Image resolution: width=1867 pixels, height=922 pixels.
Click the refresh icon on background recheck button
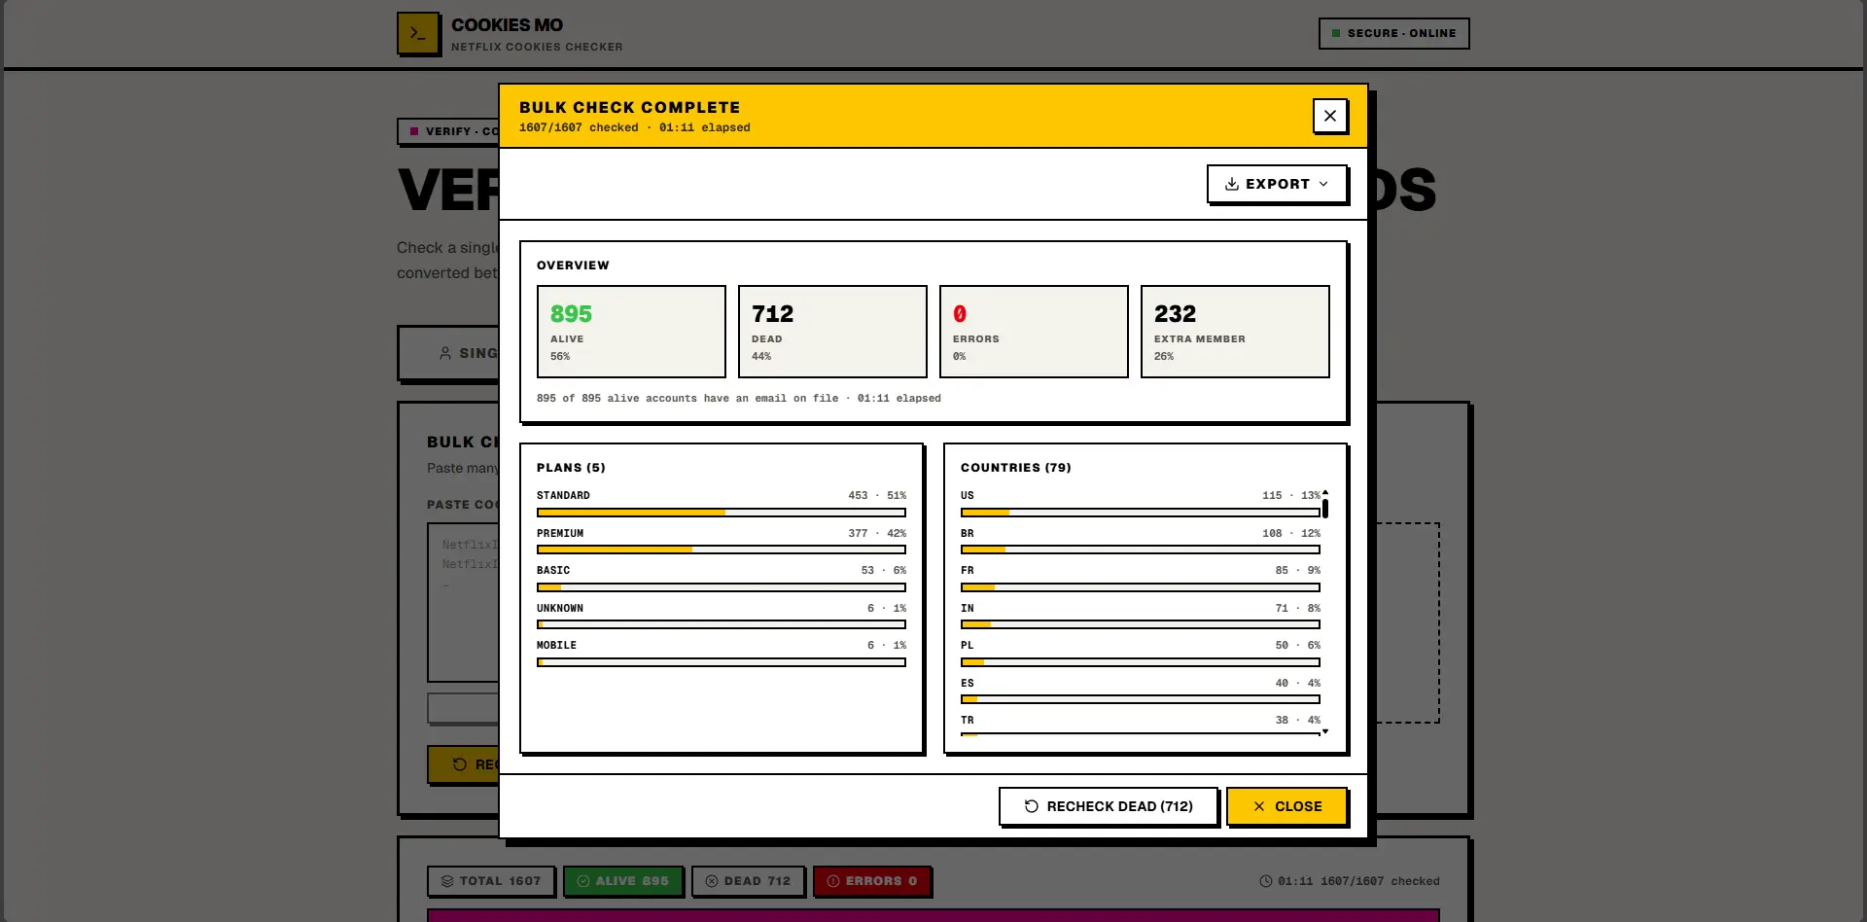coord(460,764)
